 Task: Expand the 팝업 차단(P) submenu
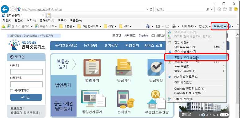coord(223,42)
